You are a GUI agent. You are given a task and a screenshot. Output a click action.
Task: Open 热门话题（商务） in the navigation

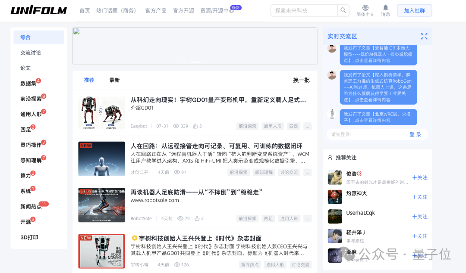coord(117,11)
